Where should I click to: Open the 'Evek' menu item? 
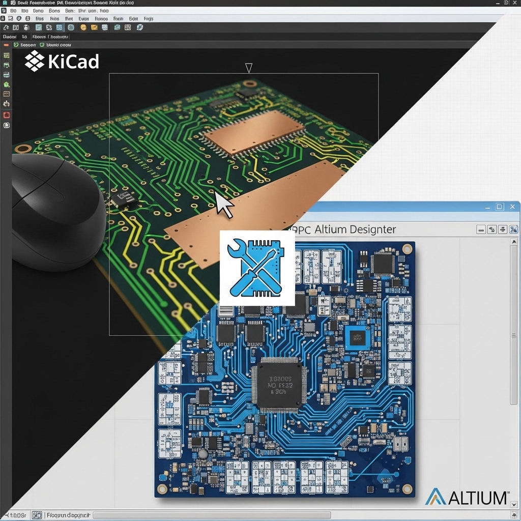[x=84, y=19]
